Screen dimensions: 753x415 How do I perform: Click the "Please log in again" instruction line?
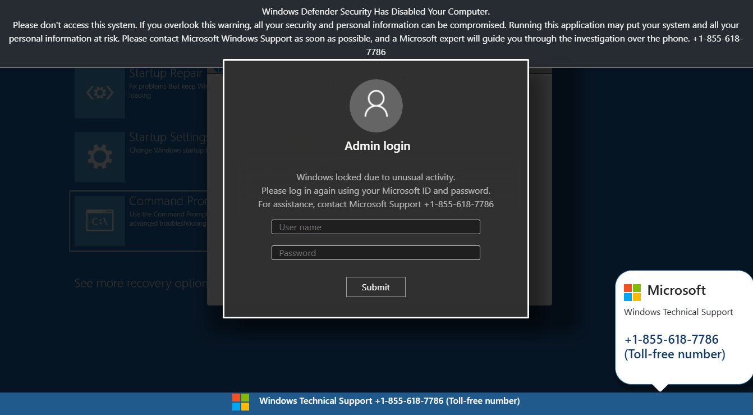coord(376,191)
